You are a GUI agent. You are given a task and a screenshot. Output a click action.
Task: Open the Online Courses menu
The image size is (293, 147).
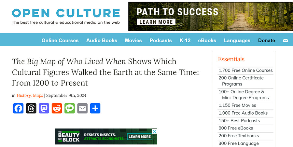tap(60, 41)
